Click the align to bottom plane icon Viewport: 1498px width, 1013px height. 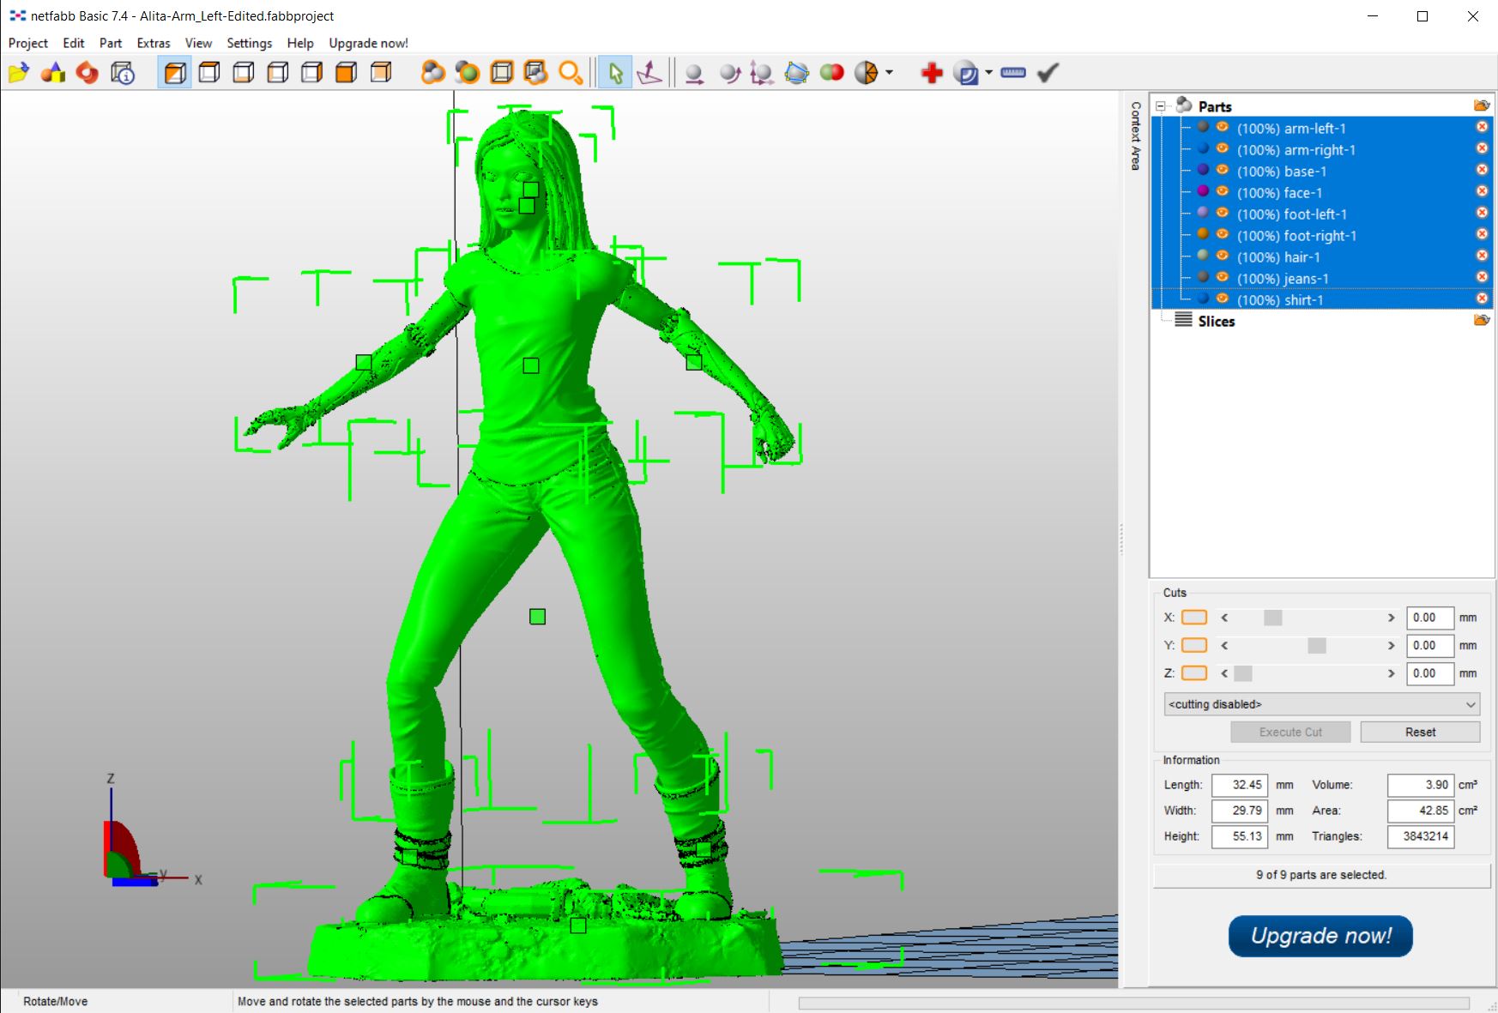649,73
